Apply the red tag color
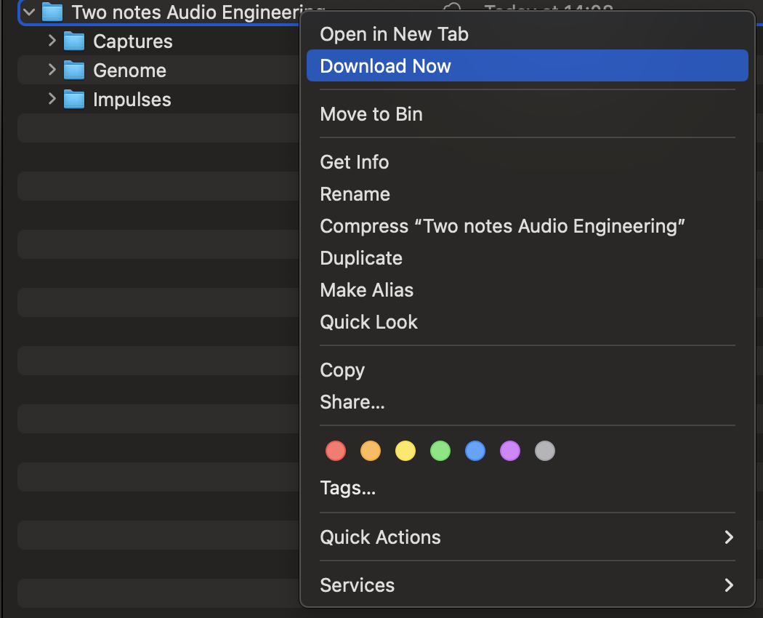Image resolution: width=763 pixels, height=618 pixels. [336, 451]
